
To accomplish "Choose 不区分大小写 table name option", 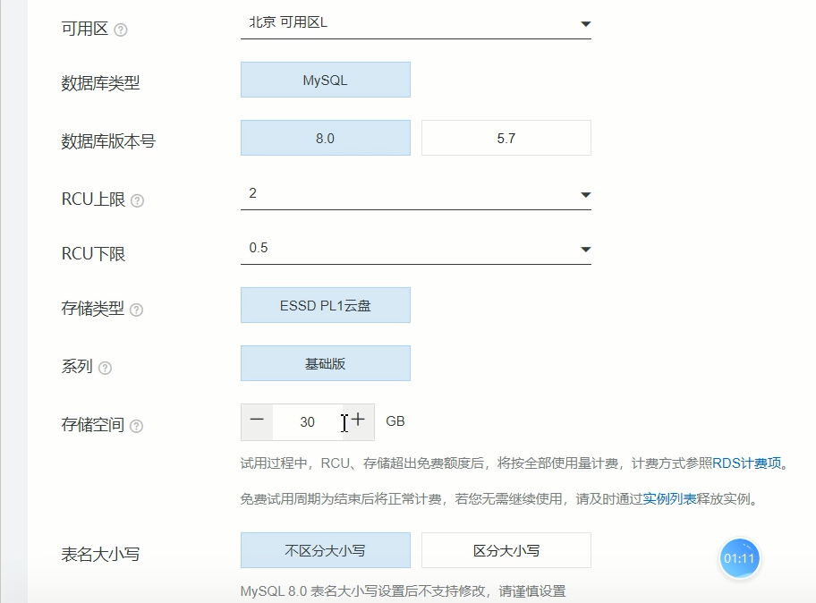I will pos(325,550).
